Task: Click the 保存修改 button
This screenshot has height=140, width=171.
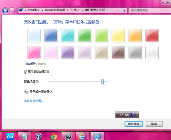Action: 134,124
